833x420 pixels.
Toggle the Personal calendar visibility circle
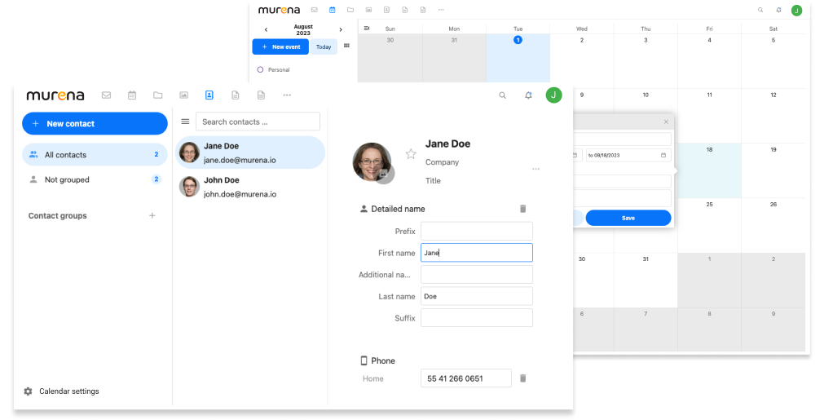[x=260, y=70]
